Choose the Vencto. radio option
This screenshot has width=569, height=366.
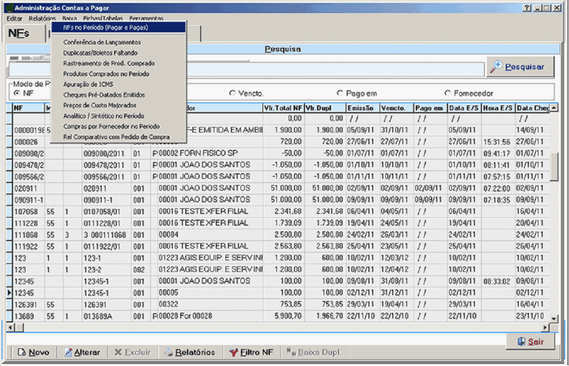[x=232, y=93]
